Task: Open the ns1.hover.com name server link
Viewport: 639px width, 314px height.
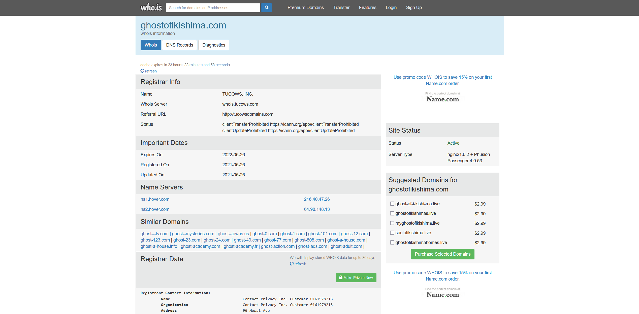Action: [x=155, y=199]
